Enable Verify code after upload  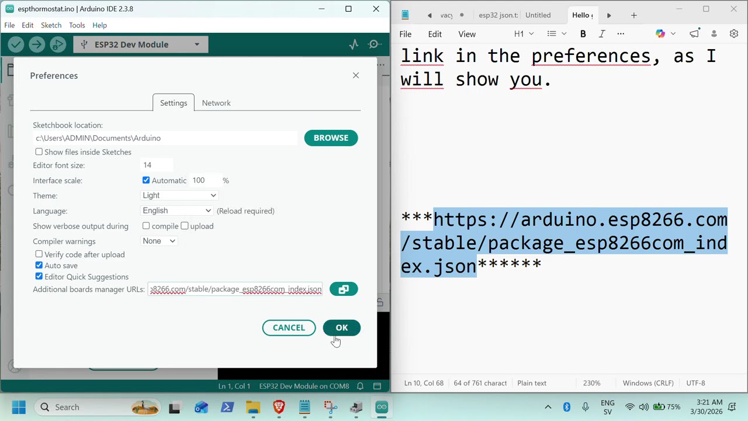point(39,254)
